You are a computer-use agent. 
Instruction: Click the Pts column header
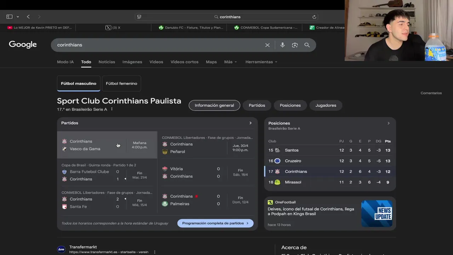[388, 141]
